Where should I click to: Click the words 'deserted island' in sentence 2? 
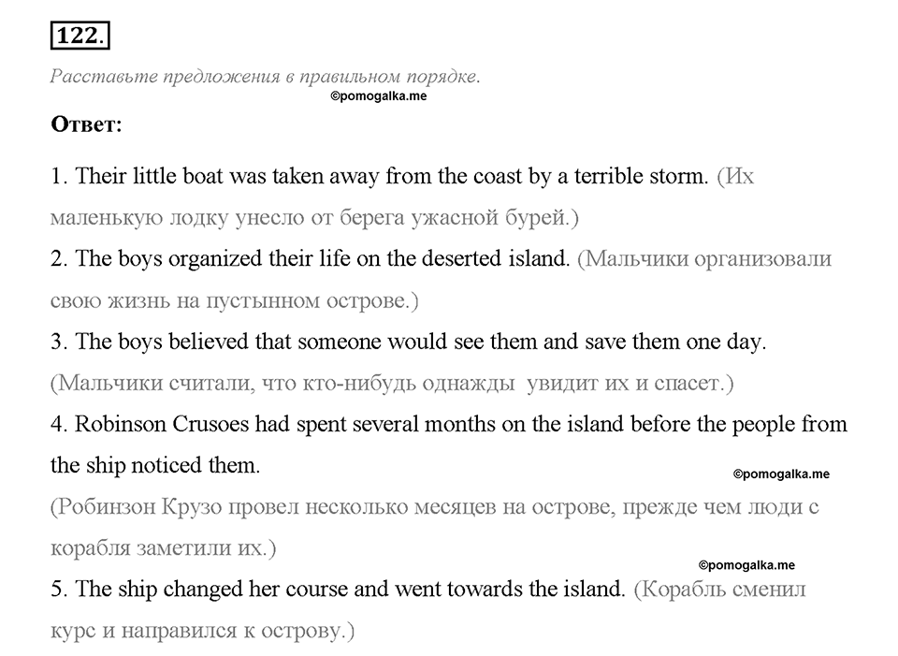tap(494, 258)
